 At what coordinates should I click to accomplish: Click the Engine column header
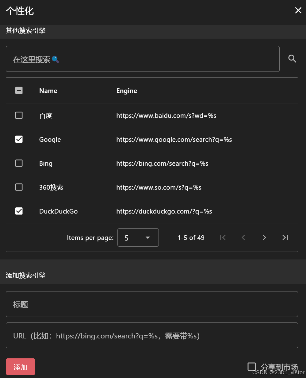coord(127,91)
